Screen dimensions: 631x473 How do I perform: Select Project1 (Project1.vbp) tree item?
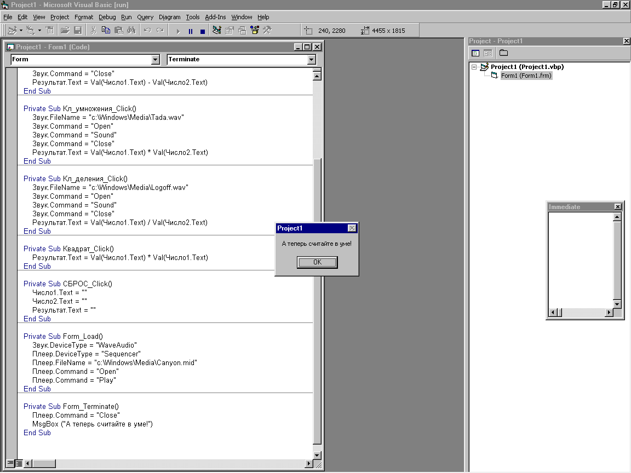(x=527, y=67)
